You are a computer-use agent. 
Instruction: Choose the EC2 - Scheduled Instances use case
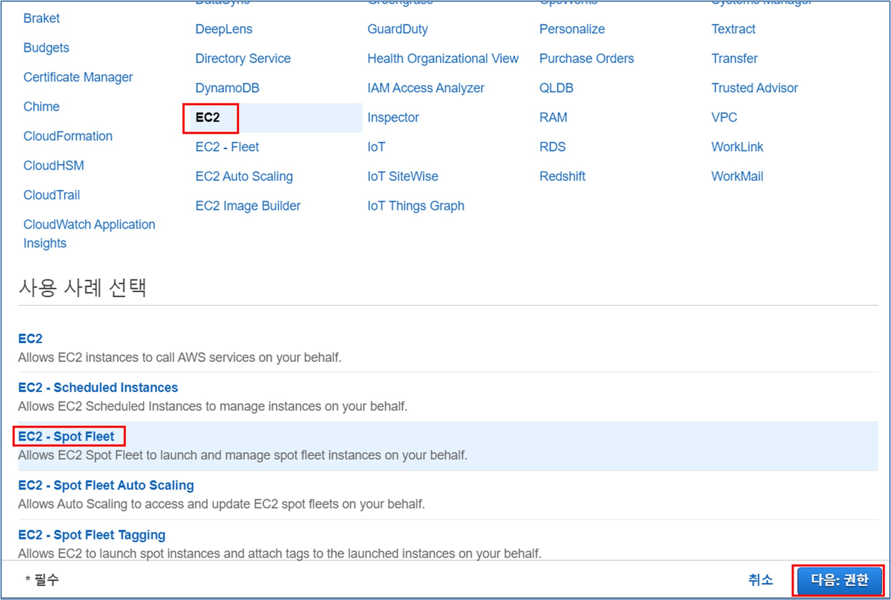coord(98,388)
